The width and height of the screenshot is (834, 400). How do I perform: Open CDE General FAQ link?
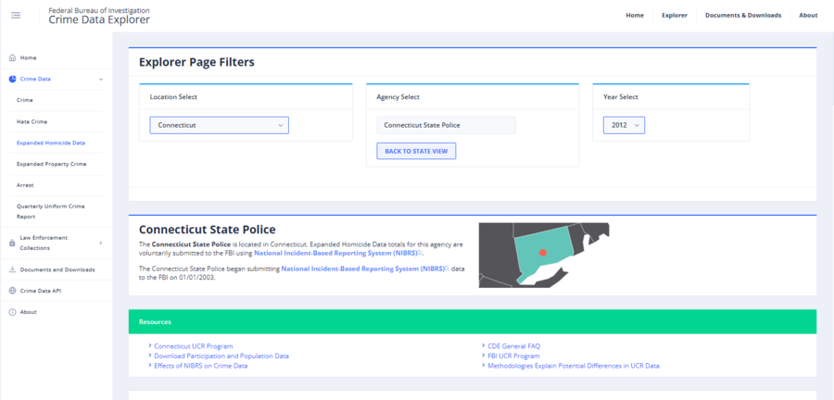click(x=513, y=346)
